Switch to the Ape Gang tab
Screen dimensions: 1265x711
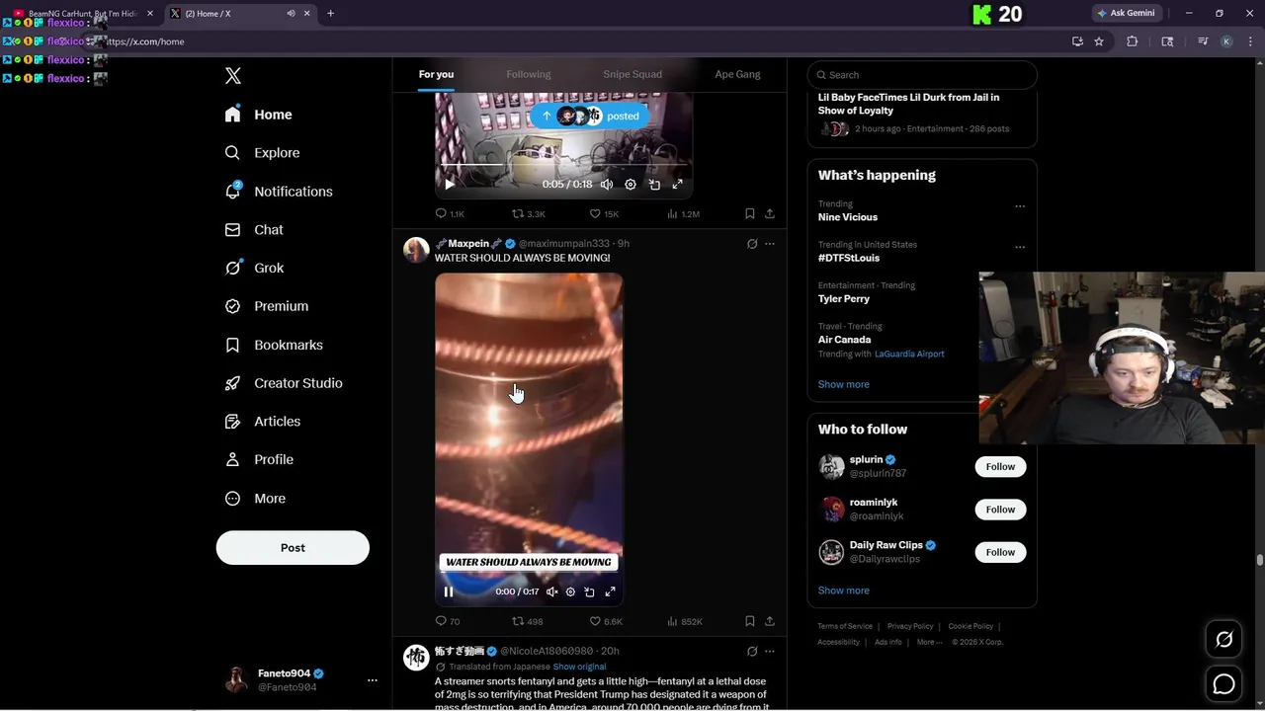(737, 74)
